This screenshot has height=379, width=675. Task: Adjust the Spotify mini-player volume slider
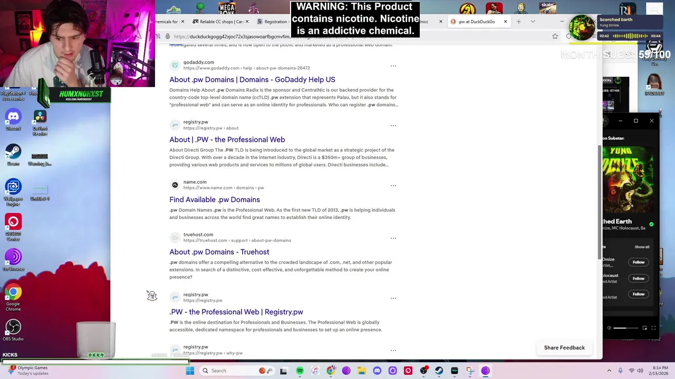[x=626, y=328]
